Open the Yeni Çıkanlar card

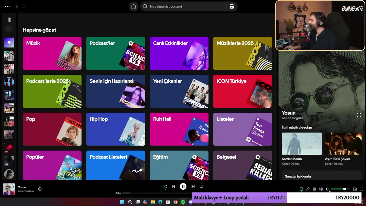179,91
